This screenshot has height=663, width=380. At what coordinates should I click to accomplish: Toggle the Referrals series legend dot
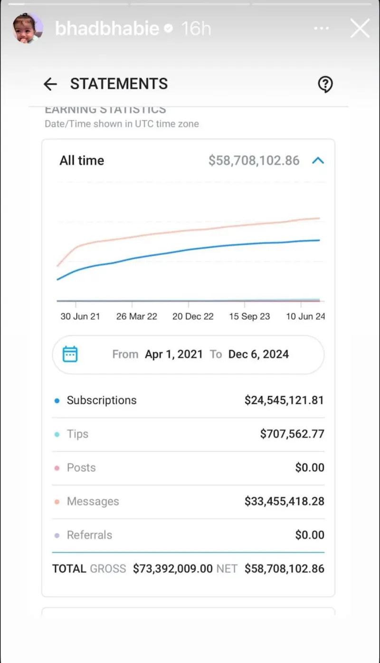pyautogui.click(x=57, y=536)
